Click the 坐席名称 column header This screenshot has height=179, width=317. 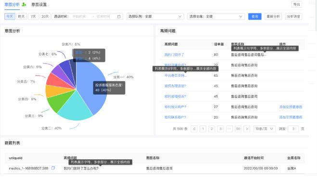click(294, 158)
